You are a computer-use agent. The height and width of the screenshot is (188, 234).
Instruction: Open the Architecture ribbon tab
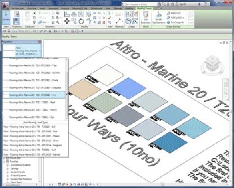coord(18,8)
